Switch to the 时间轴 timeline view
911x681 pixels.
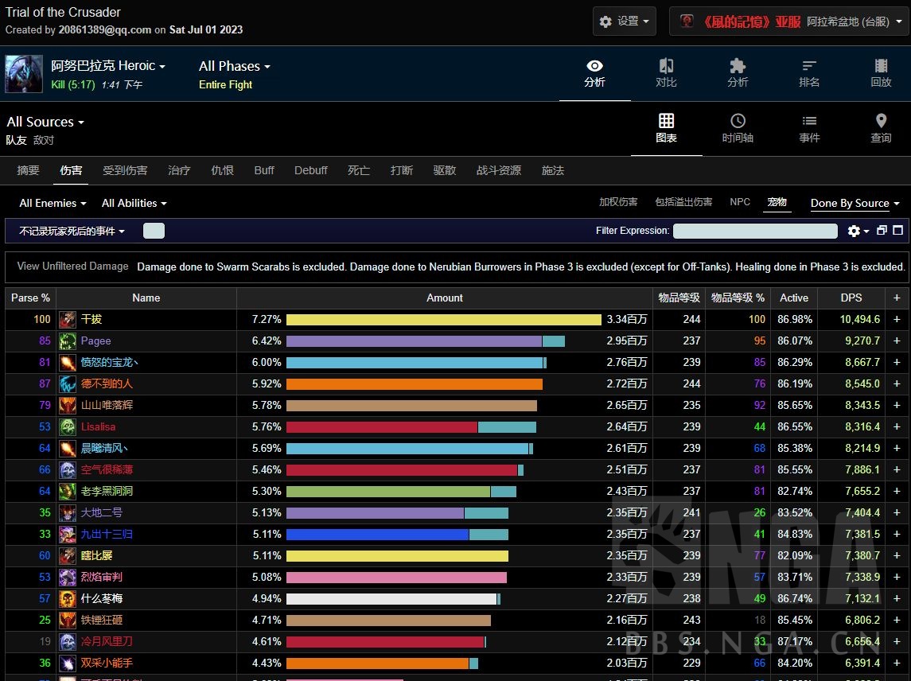click(738, 129)
